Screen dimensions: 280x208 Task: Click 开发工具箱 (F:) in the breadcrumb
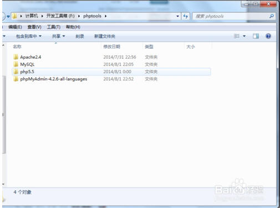60,16
